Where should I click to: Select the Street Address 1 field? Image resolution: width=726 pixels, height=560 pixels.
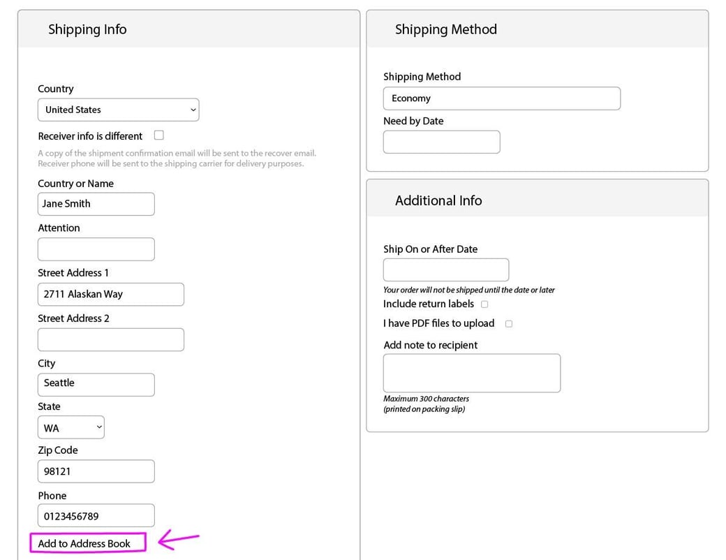pos(111,294)
